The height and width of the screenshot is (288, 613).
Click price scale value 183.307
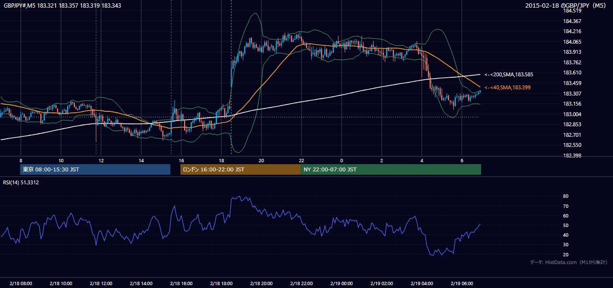[572, 94]
